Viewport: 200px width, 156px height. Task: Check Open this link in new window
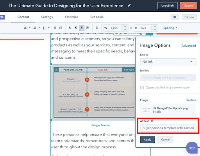click(x=142, y=87)
